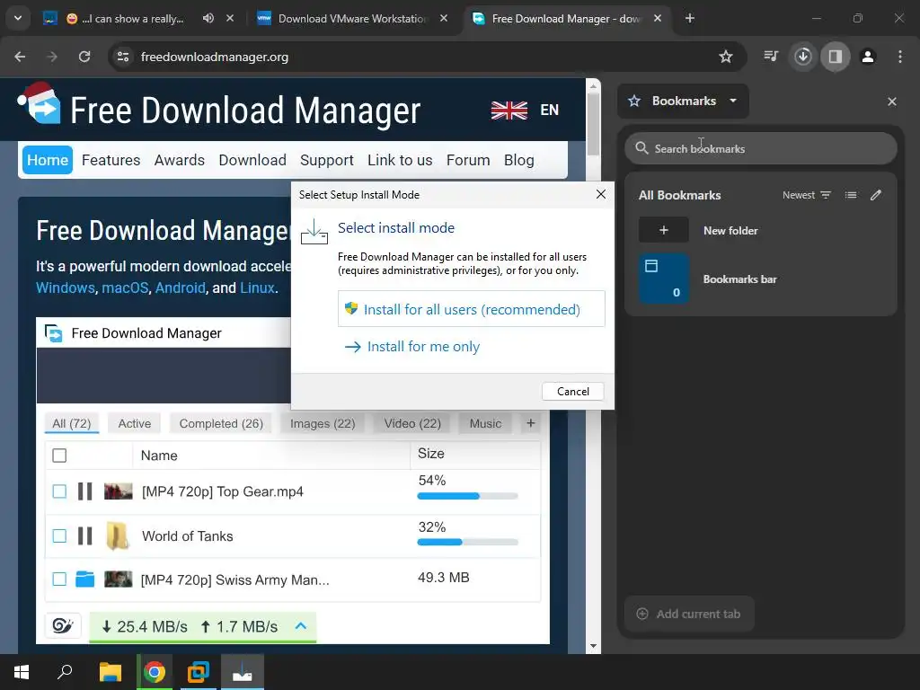The width and height of the screenshot is (920, 690).
Task: Expand the speed panel chevron
Action: tap(300, 626)
